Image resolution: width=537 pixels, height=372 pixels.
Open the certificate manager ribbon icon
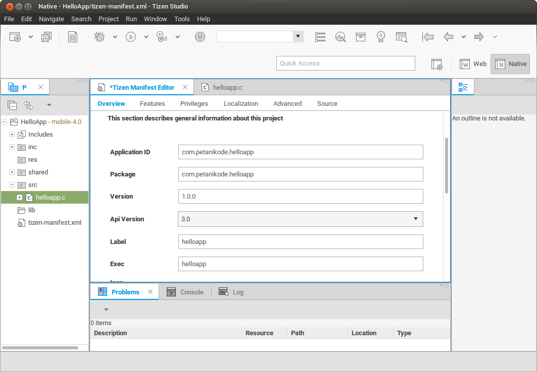pos(381,37)
